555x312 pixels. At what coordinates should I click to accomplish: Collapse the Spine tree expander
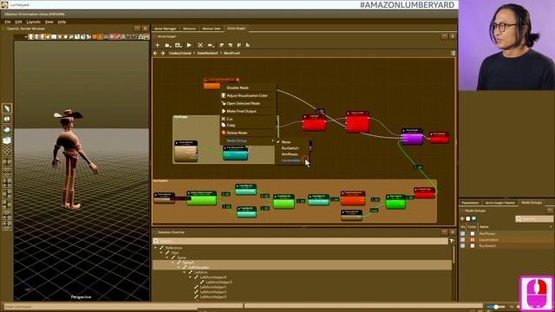pyautogui.click(x=167, y=258)
